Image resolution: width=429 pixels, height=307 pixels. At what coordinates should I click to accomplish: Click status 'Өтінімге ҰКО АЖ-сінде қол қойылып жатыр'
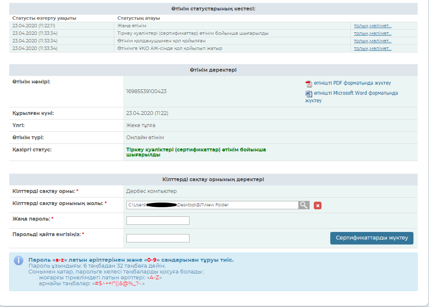[170, 48]
